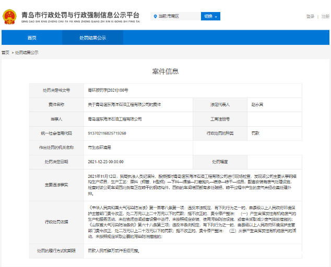Screen dimensions: 331x267
Task: Click the location pin icon
Action: click(156, 16)
